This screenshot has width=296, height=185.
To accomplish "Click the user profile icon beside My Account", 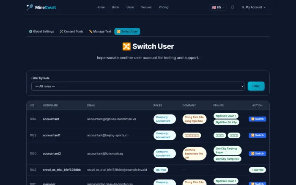I will [x=243, y=7].
